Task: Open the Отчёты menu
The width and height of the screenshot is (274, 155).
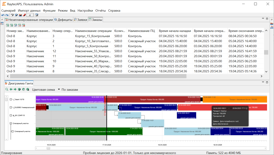Action: (x=101, y=11)
